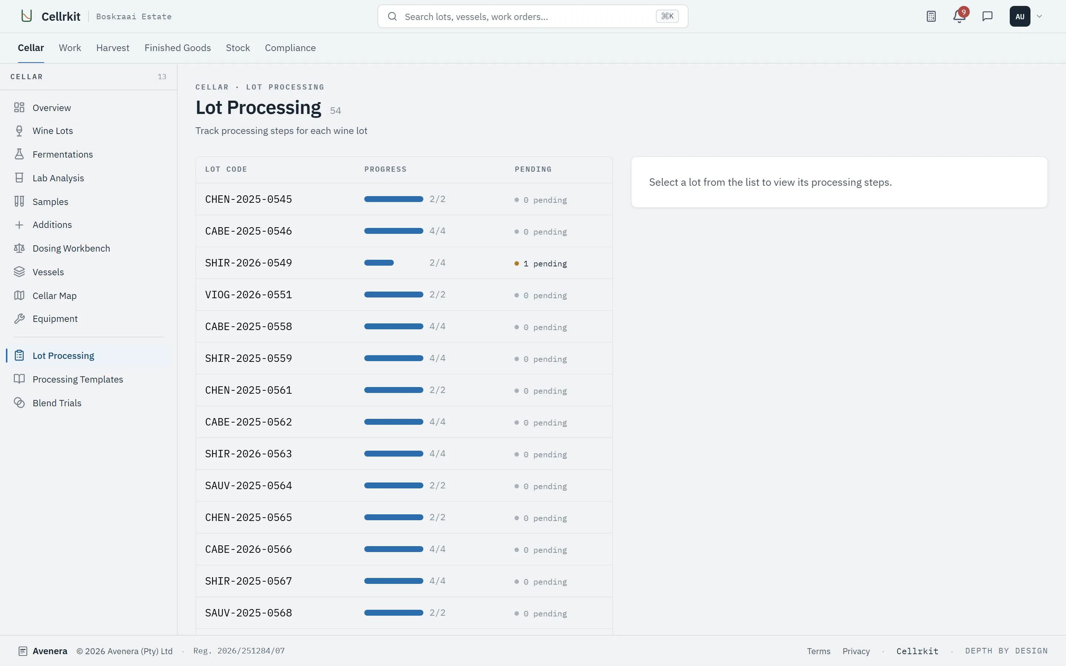Focus the search lots, vessels, work orders field
The width and height of the screenshot is (1066, 666).
click(533, 16)
